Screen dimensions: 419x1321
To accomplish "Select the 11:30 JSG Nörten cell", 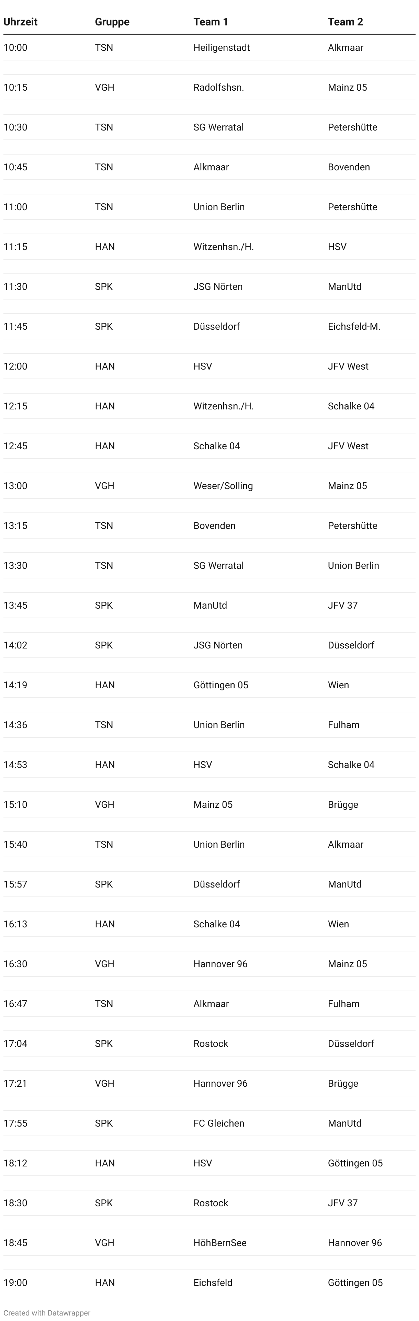I will 218,287.
